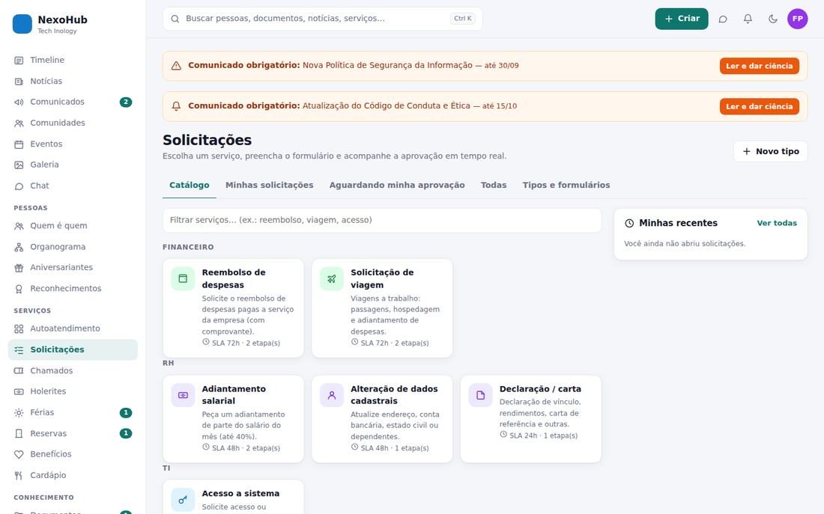The image size is (824, 514).
Task: Open FP user avatar menu
Action: click(797, 19)
